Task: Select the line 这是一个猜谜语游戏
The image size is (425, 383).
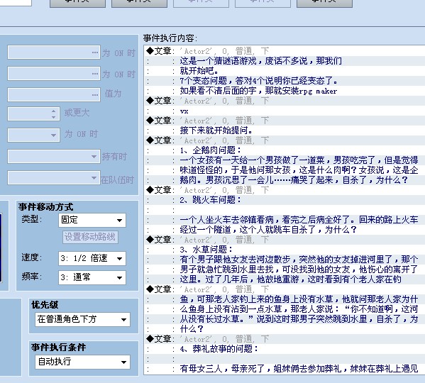Action: point(285,61)
